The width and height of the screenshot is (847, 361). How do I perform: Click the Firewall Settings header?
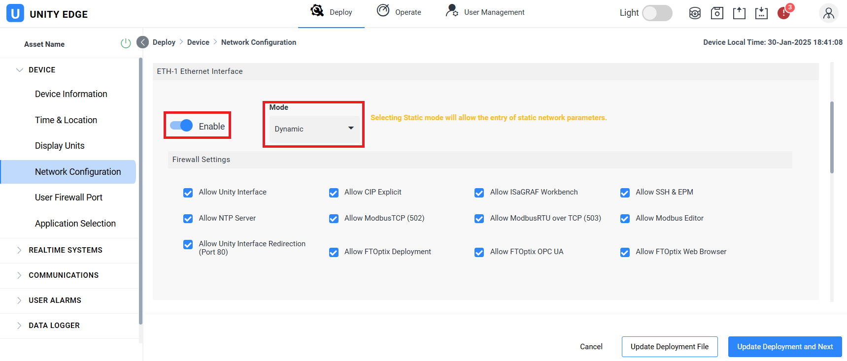click(480, 160)
